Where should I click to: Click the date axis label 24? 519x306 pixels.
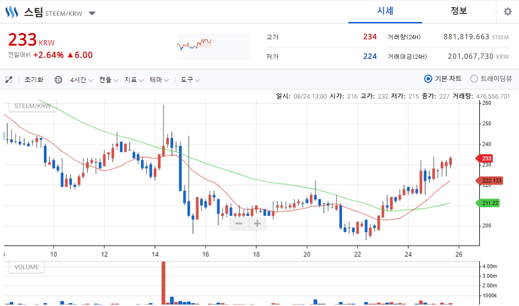point(408,254)
